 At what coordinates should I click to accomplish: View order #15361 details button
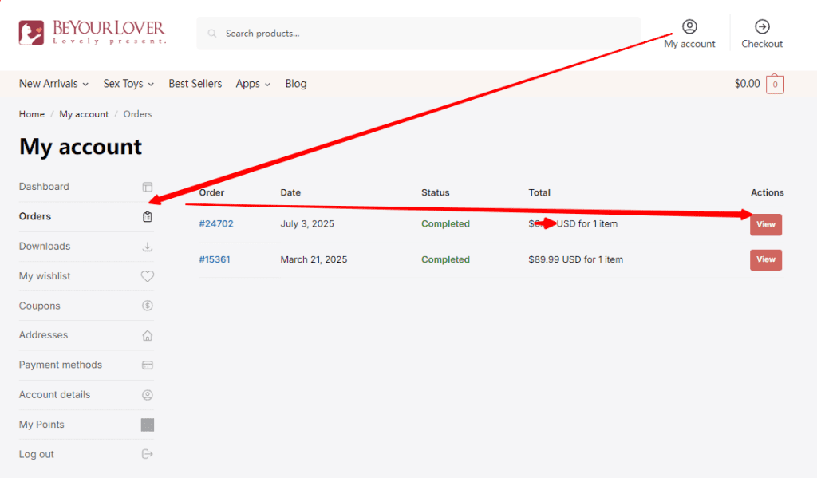coord(765,259)
